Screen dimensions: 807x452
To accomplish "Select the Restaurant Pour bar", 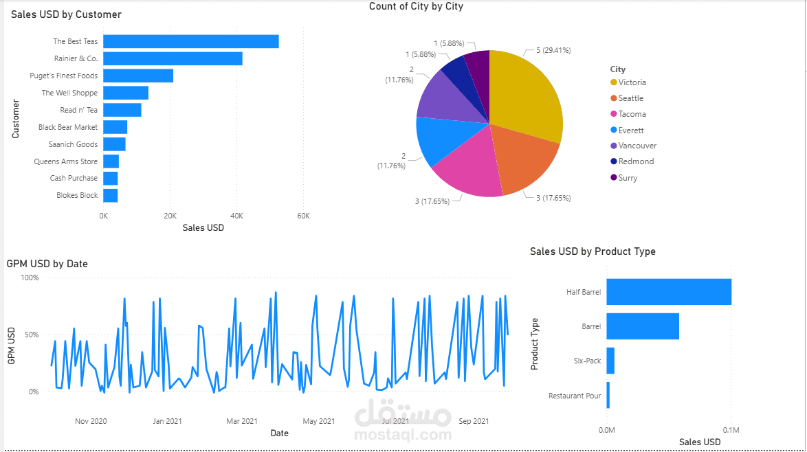I will 607,394.
